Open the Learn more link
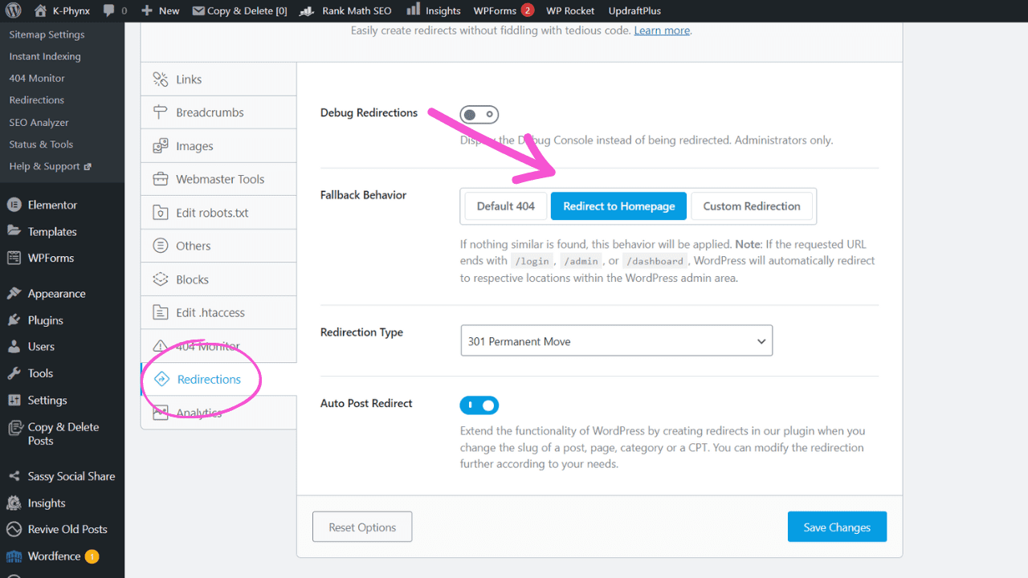Image resolution: width=1028 pixels, height=578 pixels. 661,30
